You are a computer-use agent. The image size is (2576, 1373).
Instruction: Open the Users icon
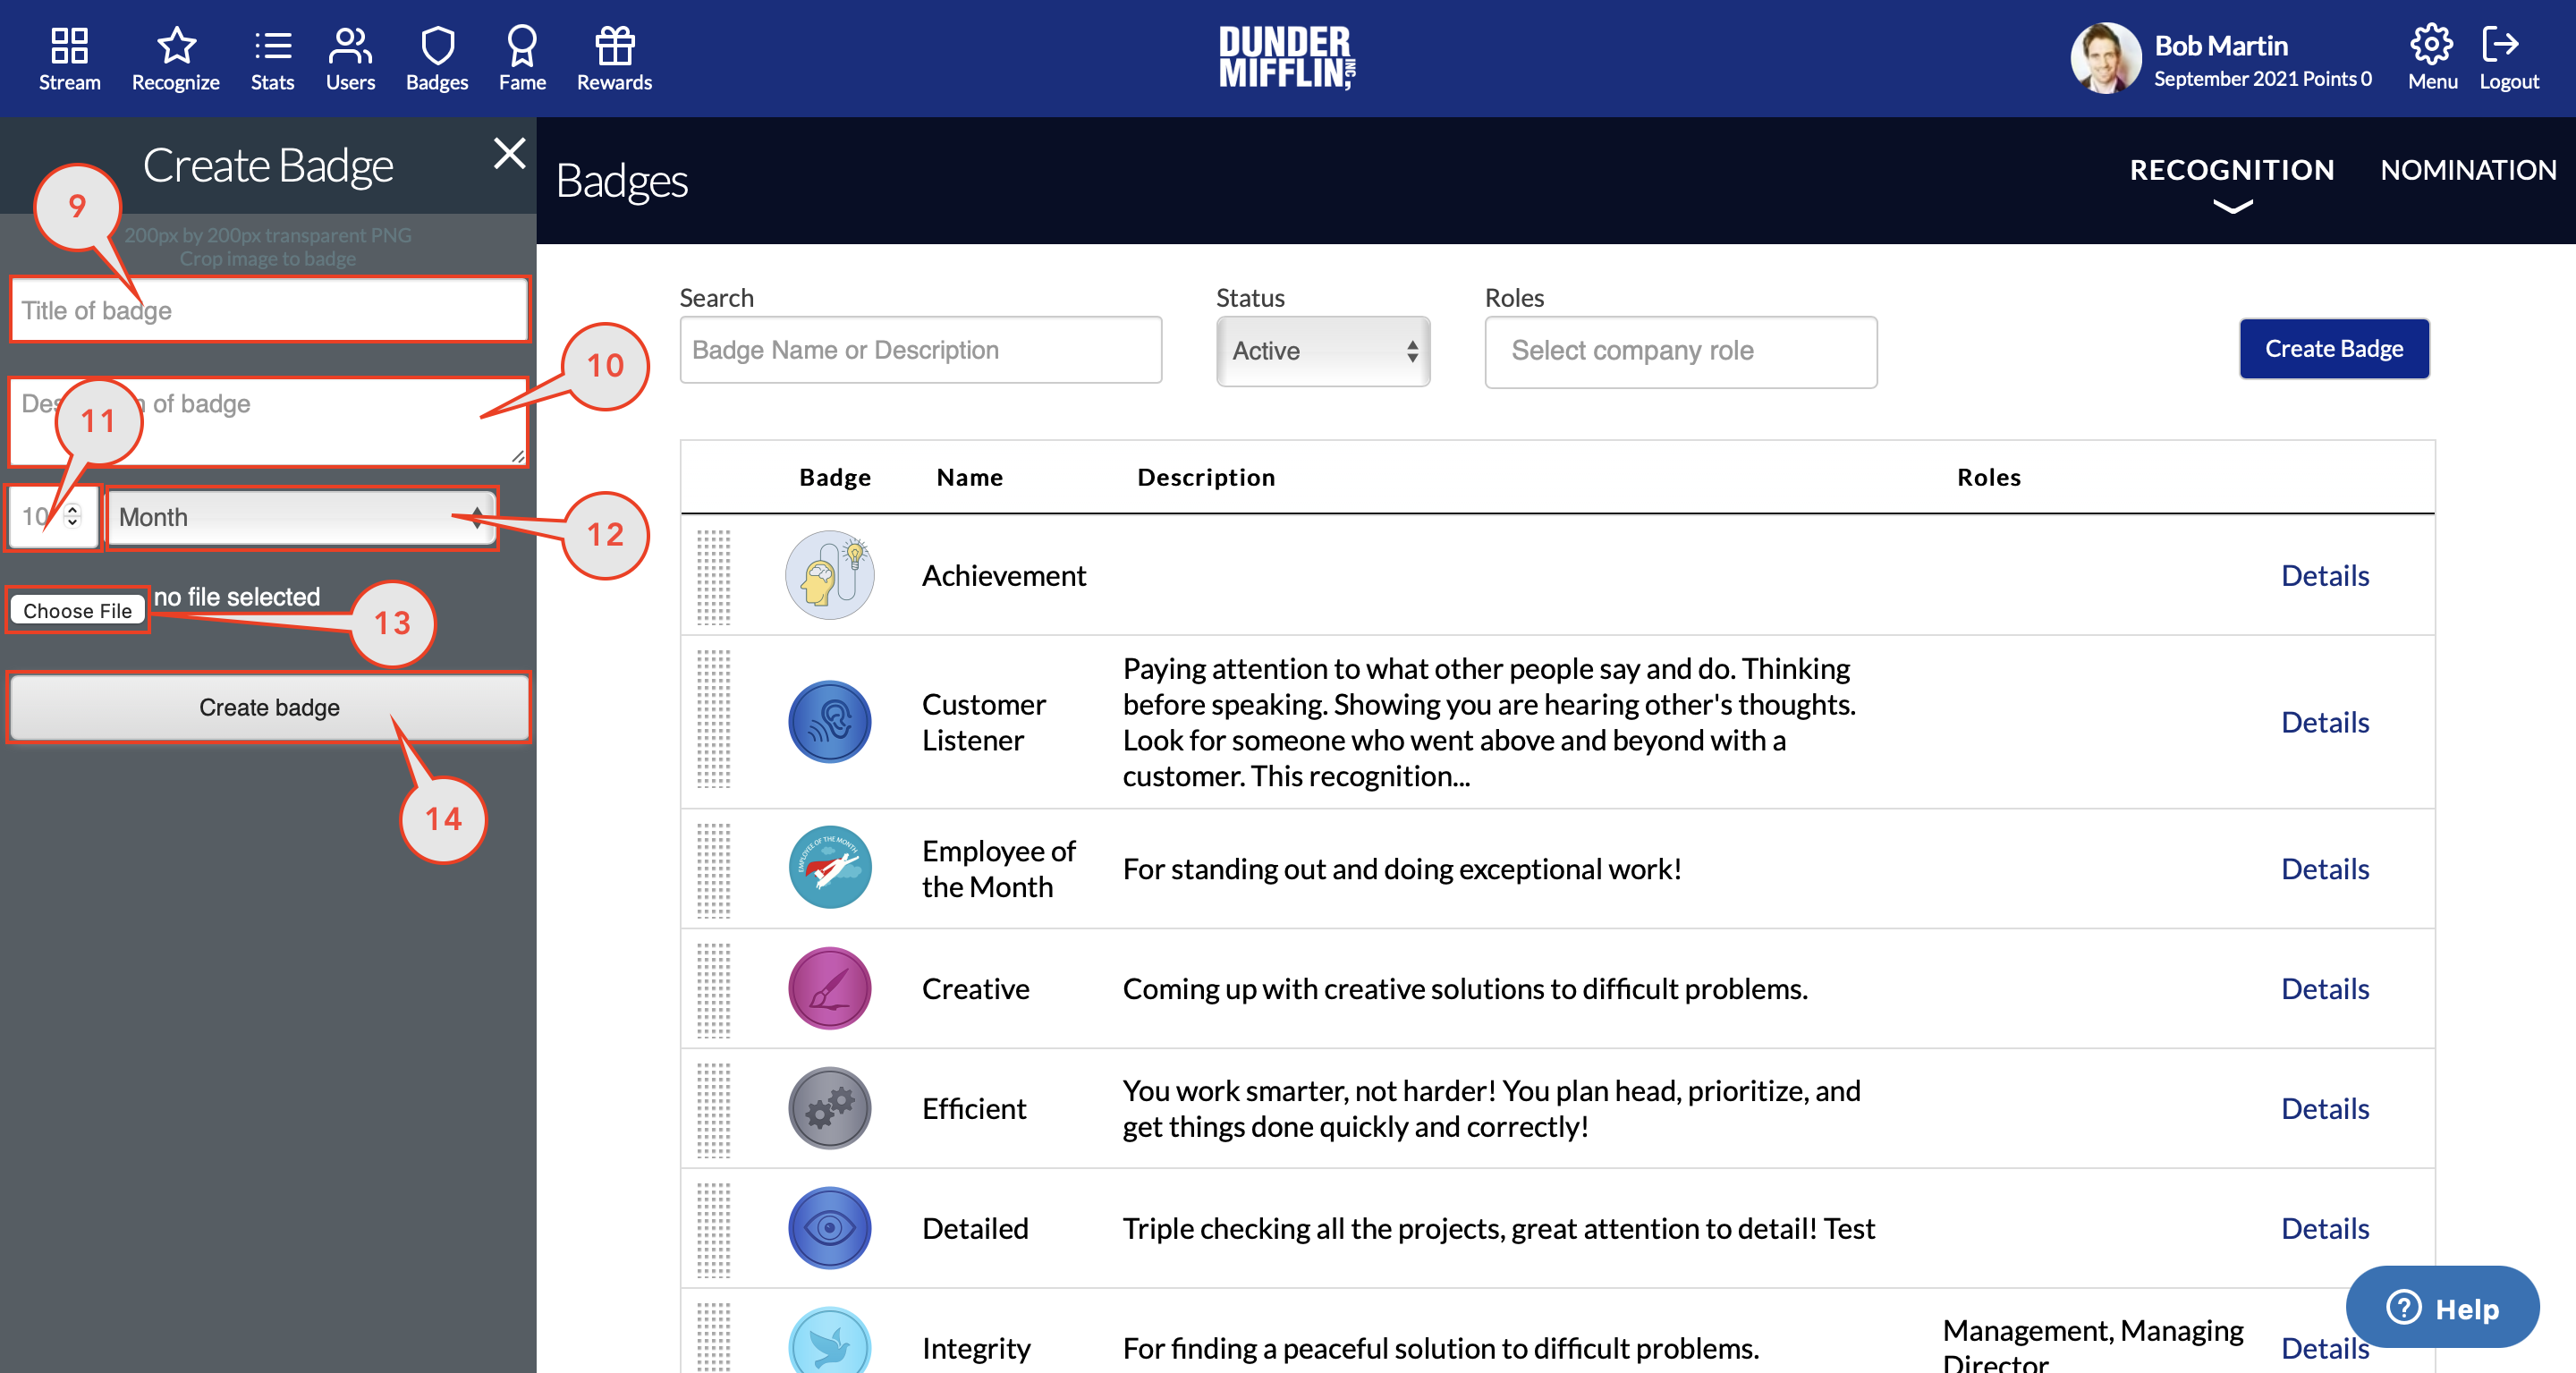click(350, 45)
